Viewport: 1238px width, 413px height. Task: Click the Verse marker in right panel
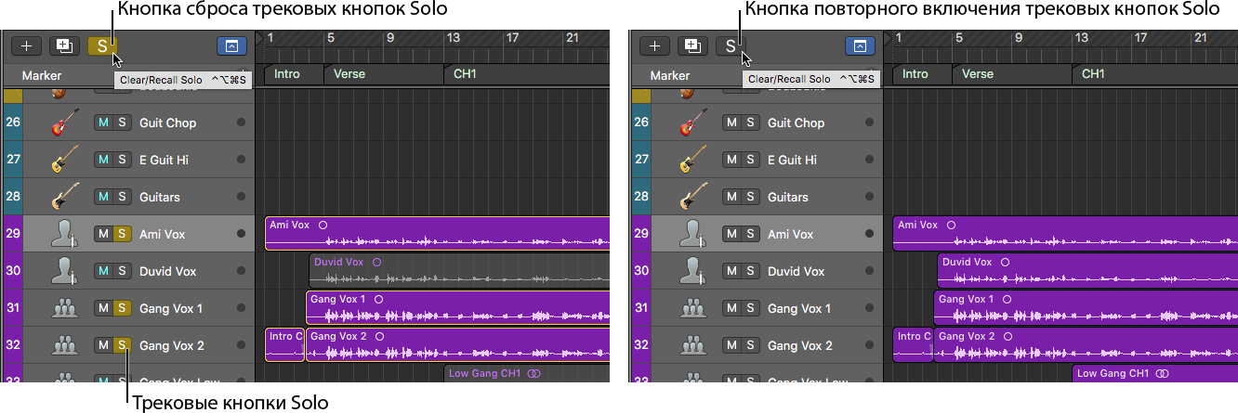tap(1011, 74)
